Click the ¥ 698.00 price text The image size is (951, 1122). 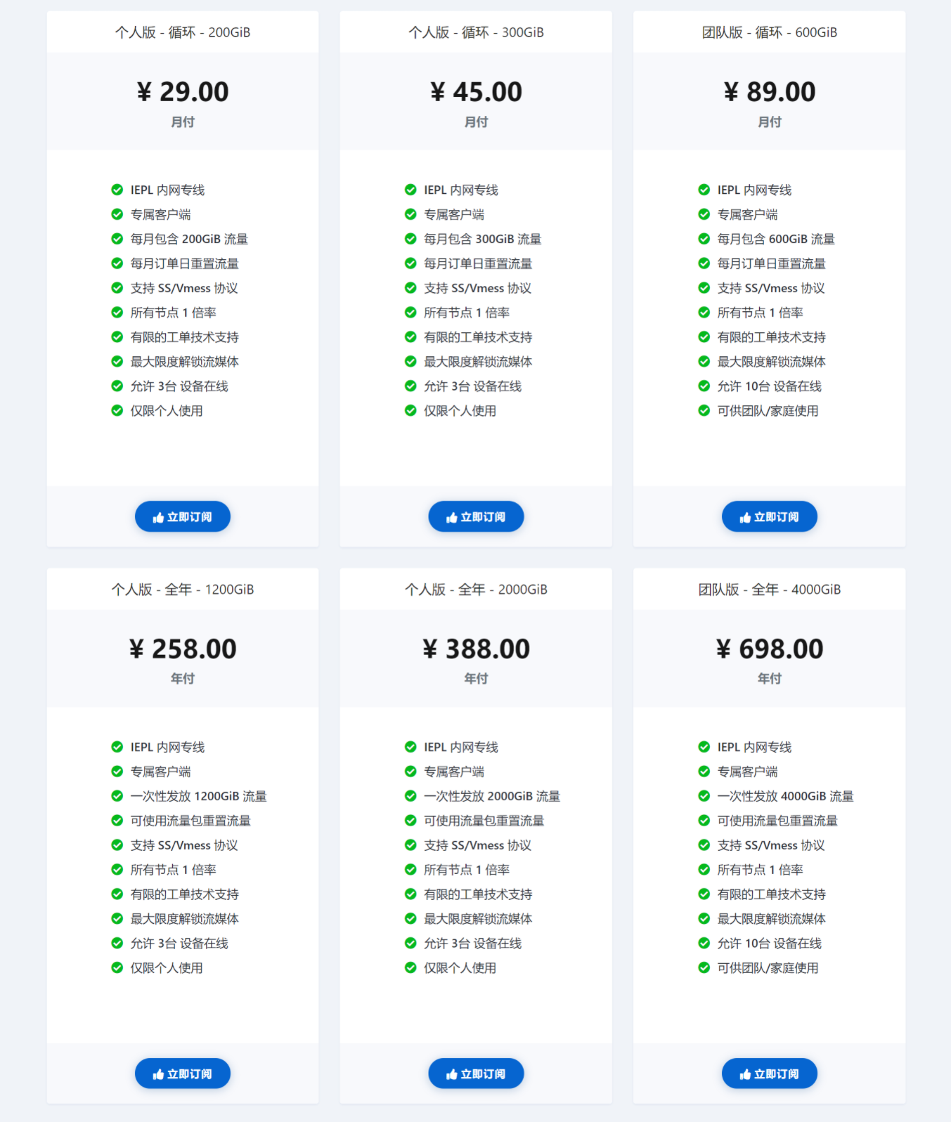click(769, 649)
